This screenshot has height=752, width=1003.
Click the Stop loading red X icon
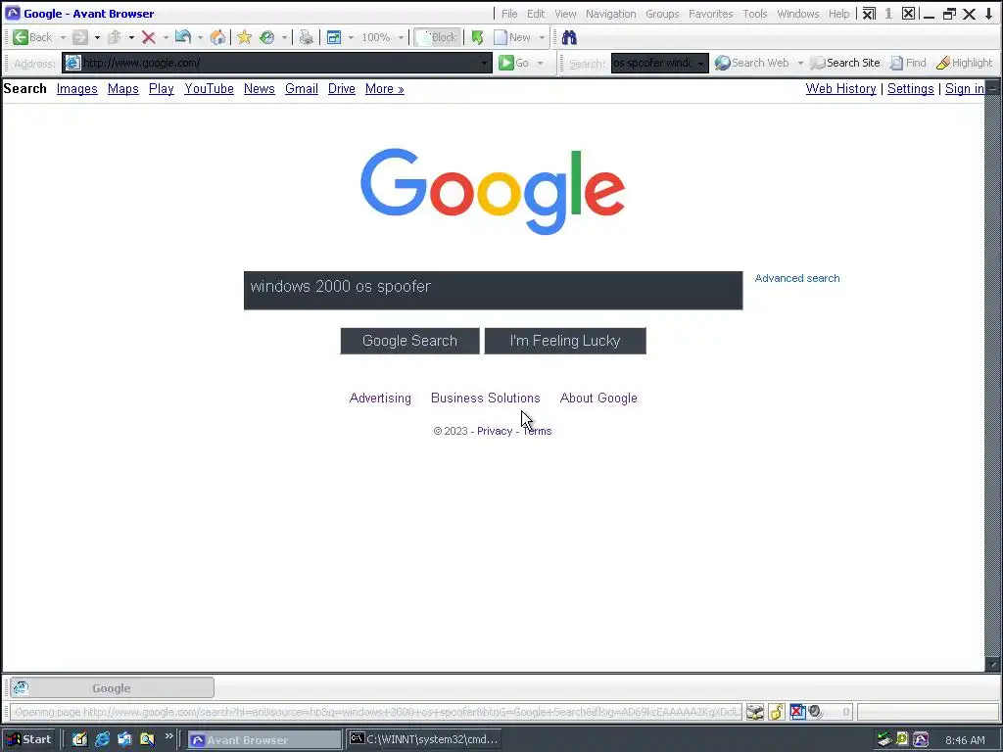[x=149, y=38]
